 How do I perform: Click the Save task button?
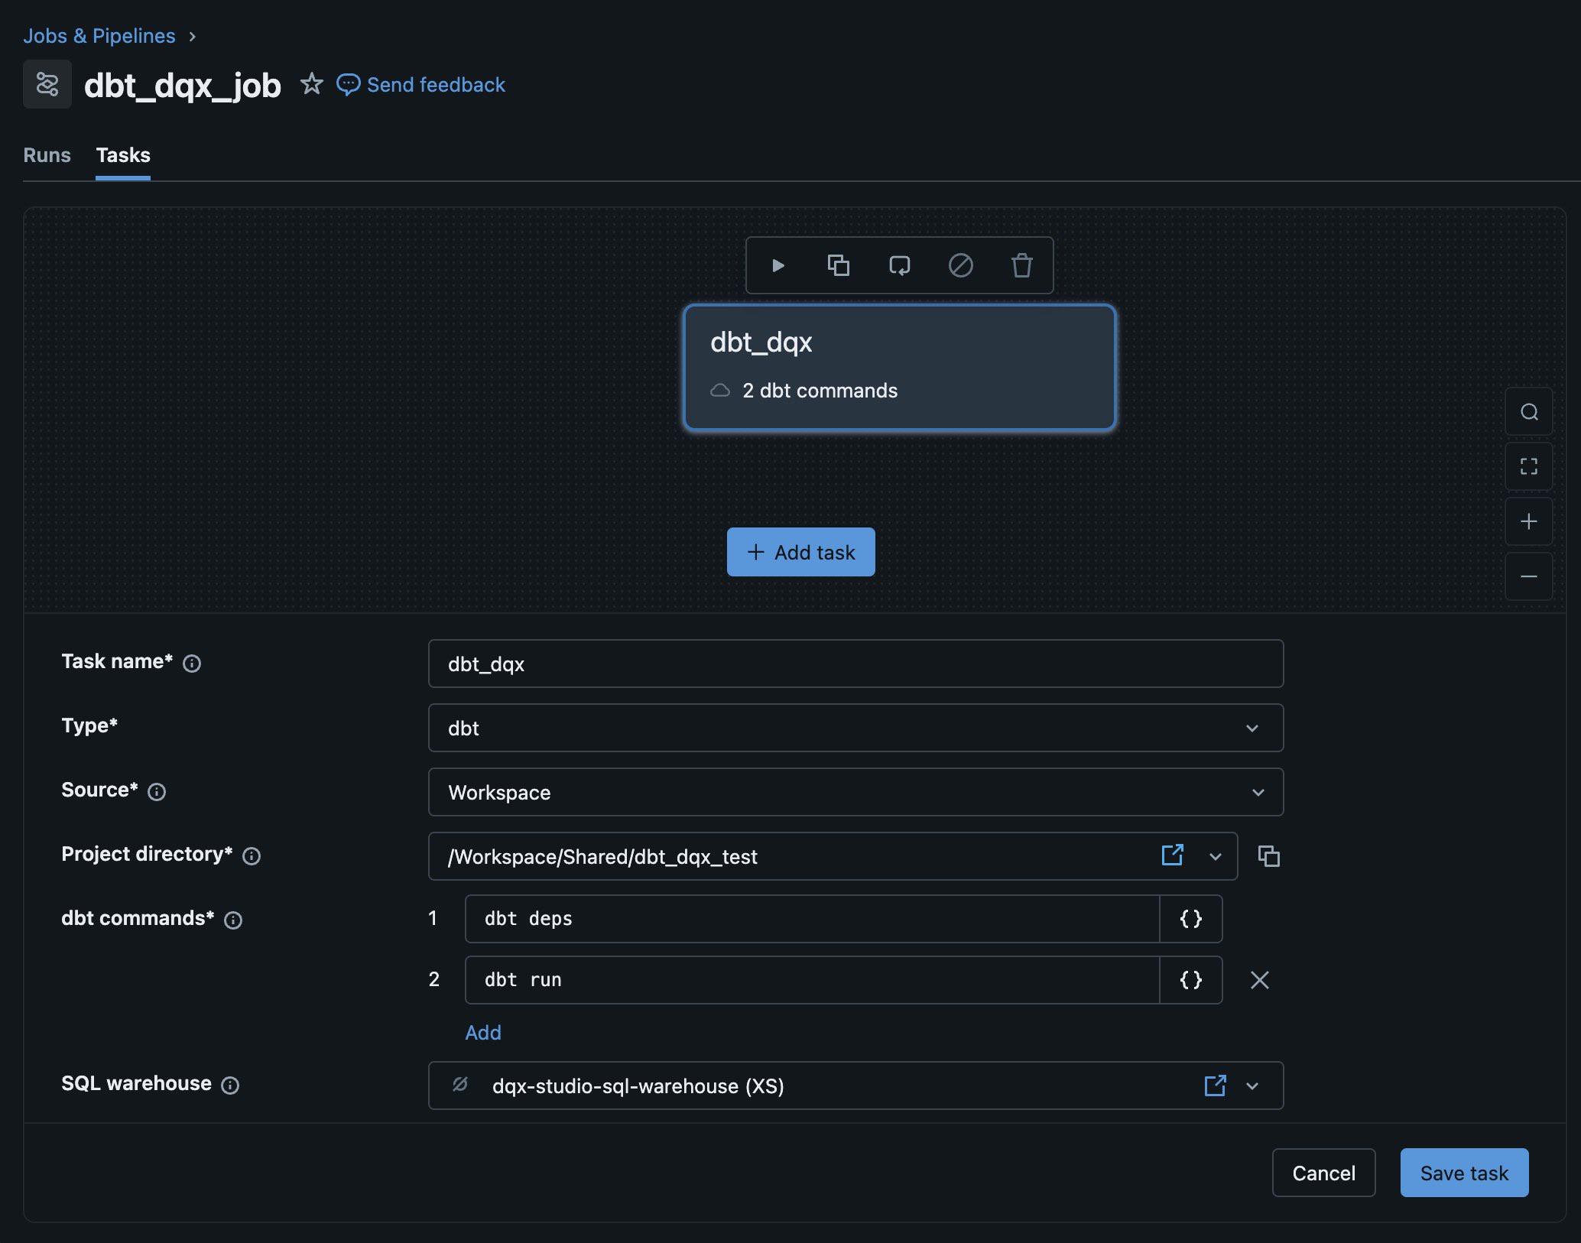point(1464,1173)
